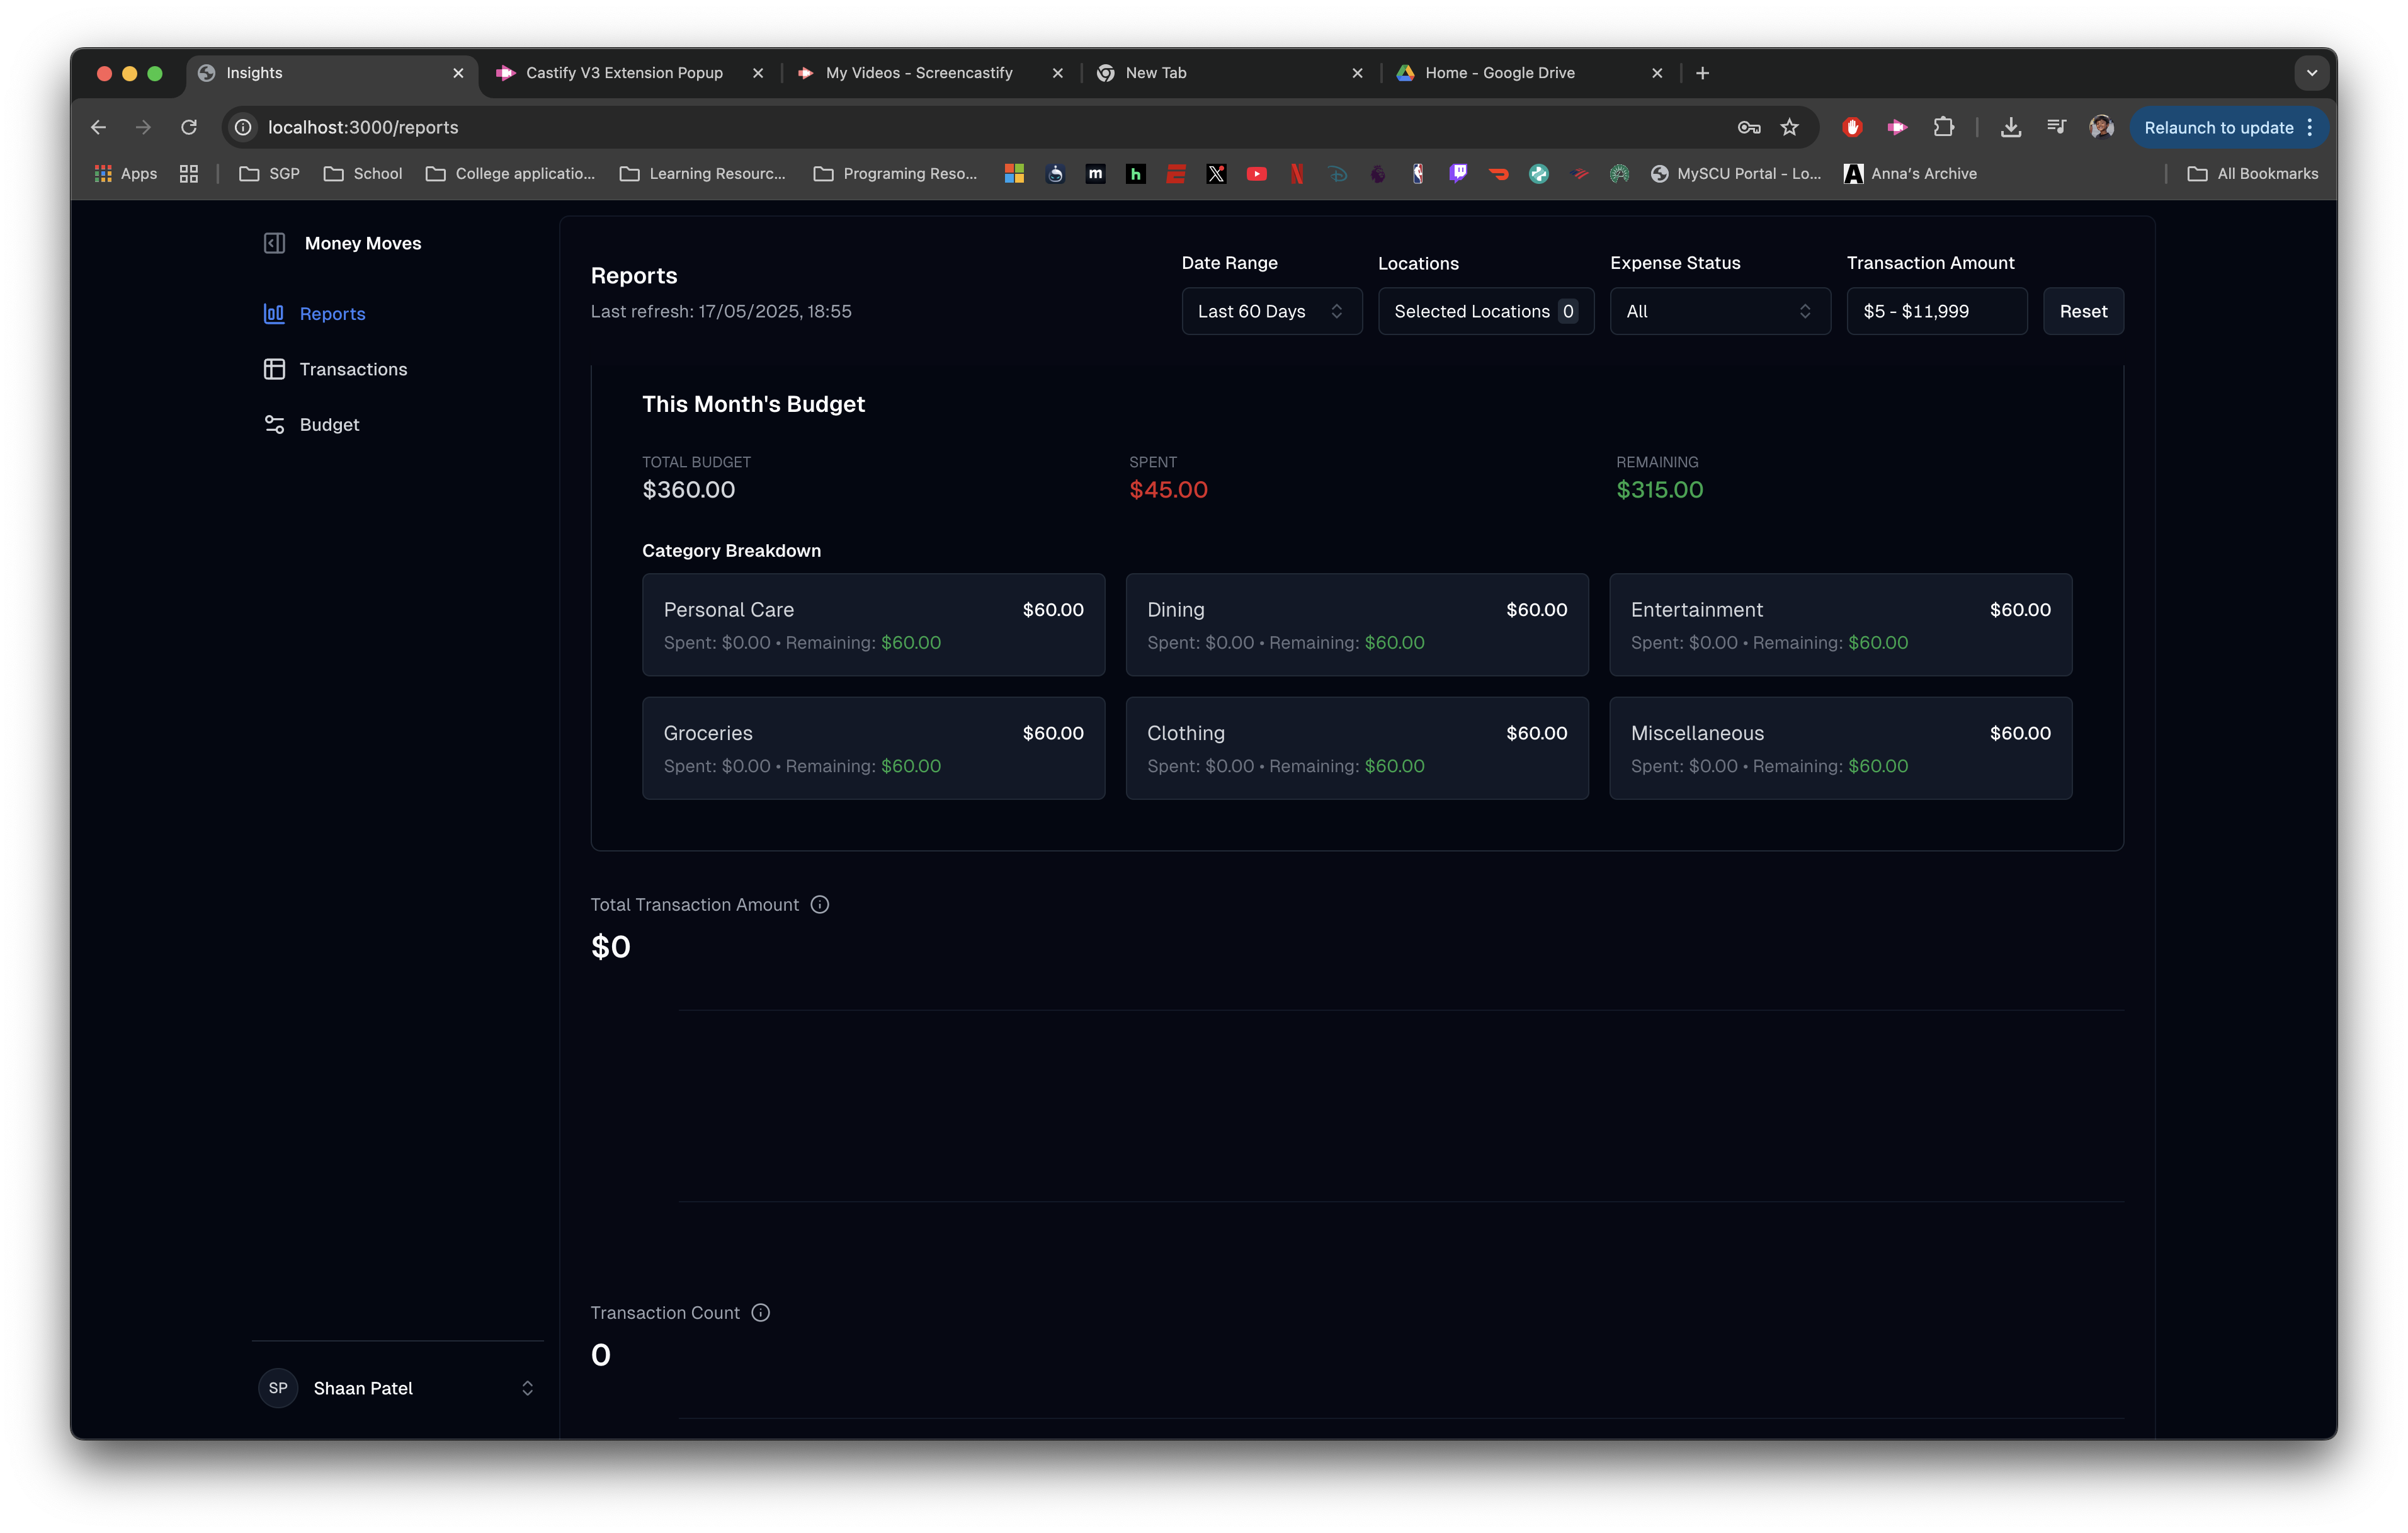Click the Transaction Amount range field
This screenshot has height=1533, width=2408.
[1936, 311]
